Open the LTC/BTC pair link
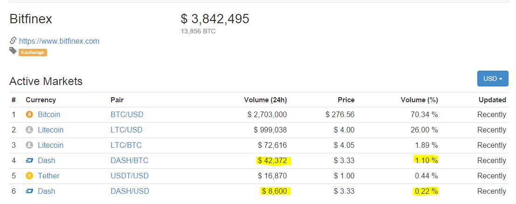Image resolution: width=516 pixels, height=204 pixels. (x=126, y=145)
